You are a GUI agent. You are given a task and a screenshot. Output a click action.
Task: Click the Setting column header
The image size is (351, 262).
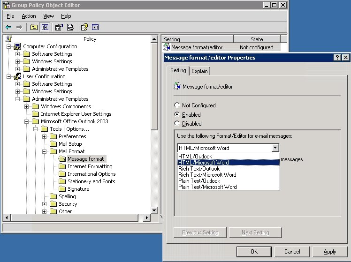coord(198,39)
